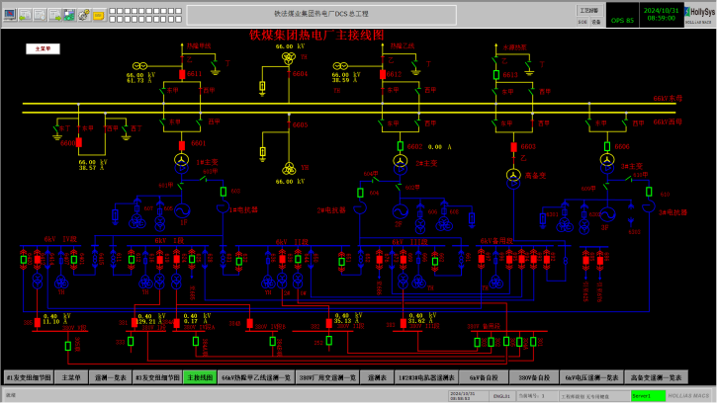Image resolution: width=718 pixels, height=404 pixels.
Task: Click the green Server1 status indicator
Action: [x=643, y=395]
